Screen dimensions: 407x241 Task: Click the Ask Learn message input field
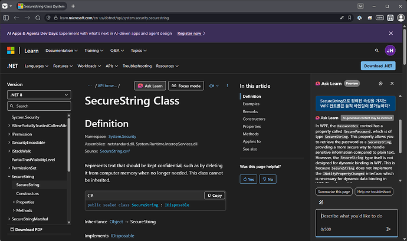click(x=353, y=216)
